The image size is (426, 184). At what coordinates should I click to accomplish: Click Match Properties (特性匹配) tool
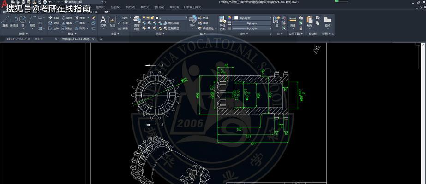pos(222,23)
